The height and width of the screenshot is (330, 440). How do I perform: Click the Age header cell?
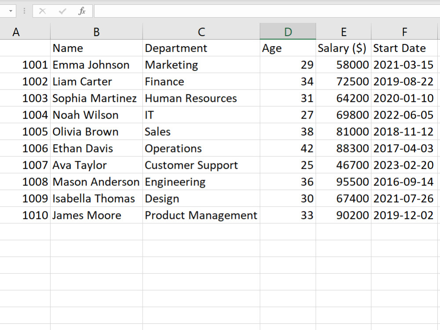288,48
